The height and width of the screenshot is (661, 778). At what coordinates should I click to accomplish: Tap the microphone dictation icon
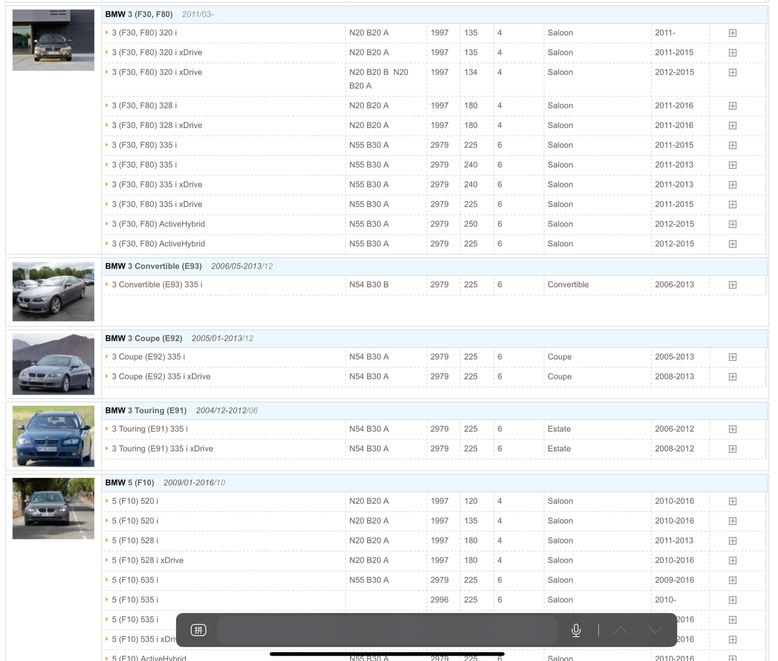576,630
